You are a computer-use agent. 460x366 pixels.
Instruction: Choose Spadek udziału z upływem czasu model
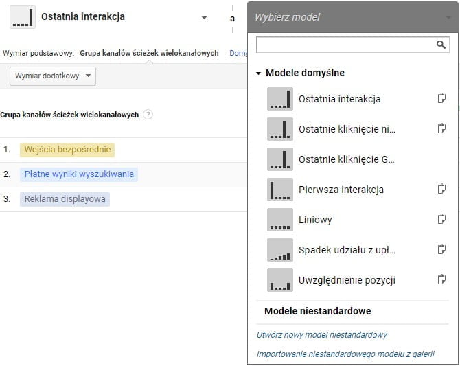[x=347, y=250]
